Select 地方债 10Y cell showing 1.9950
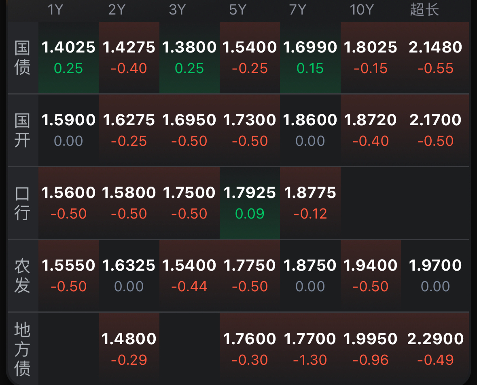477x385 pixels. 370,349
